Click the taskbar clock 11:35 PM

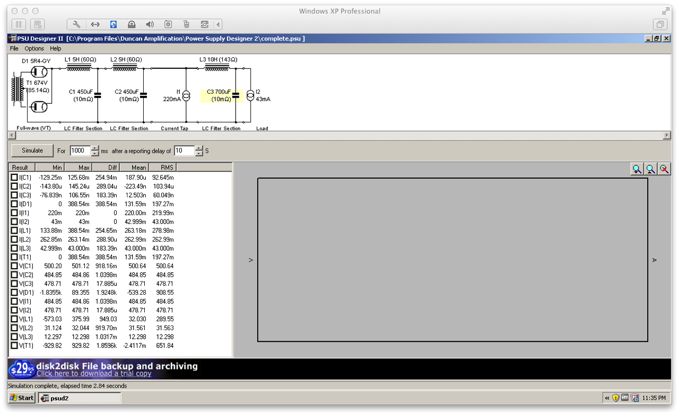point(654,398)
